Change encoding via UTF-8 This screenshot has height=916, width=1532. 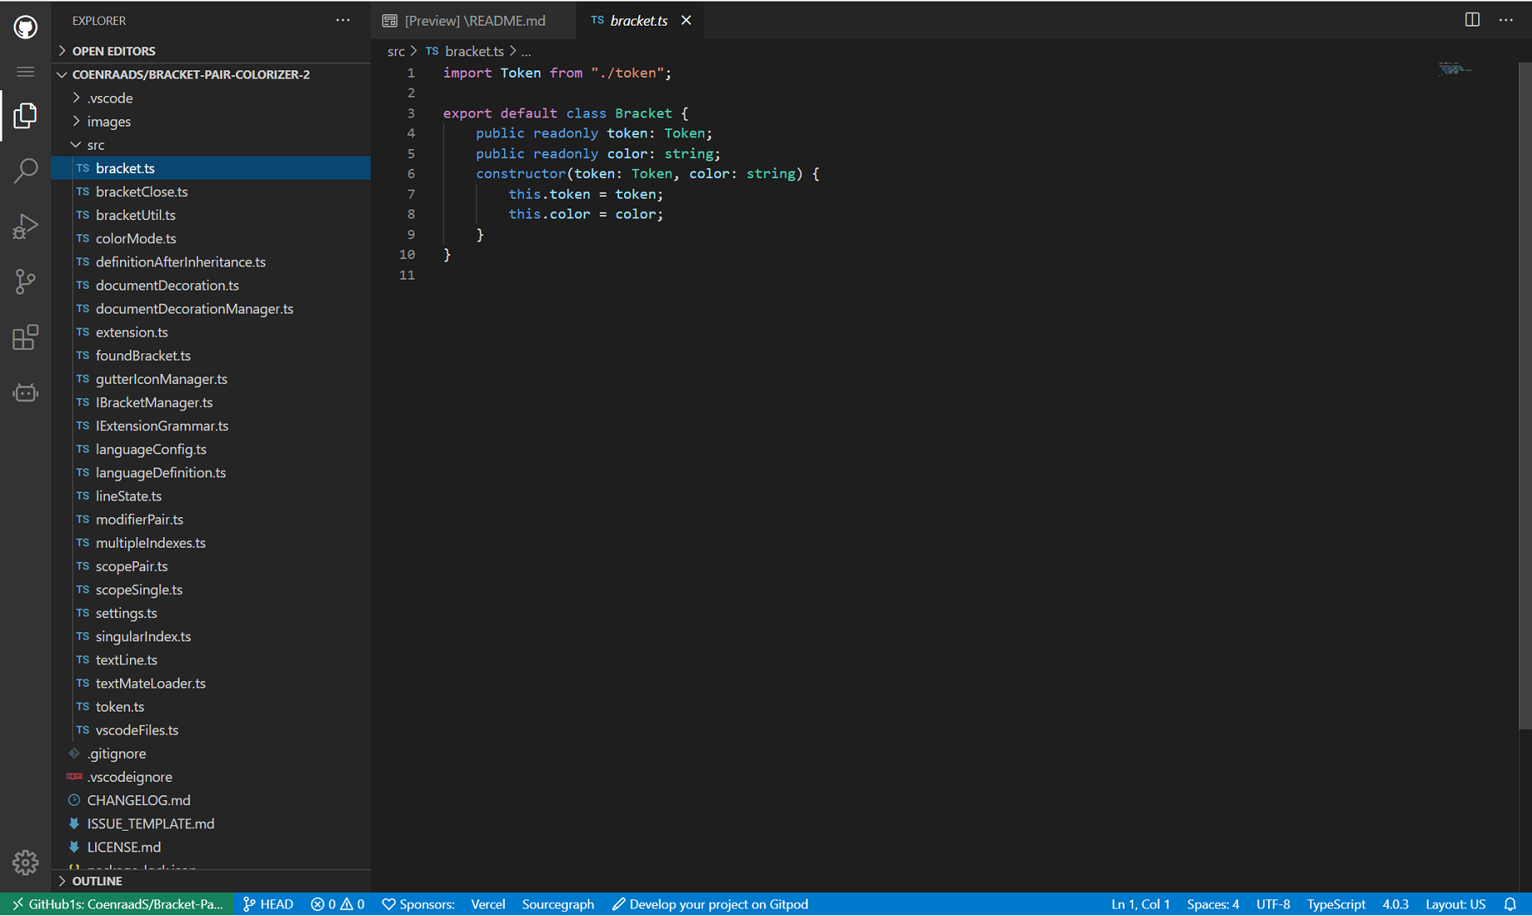click(x=1273, y=904)
